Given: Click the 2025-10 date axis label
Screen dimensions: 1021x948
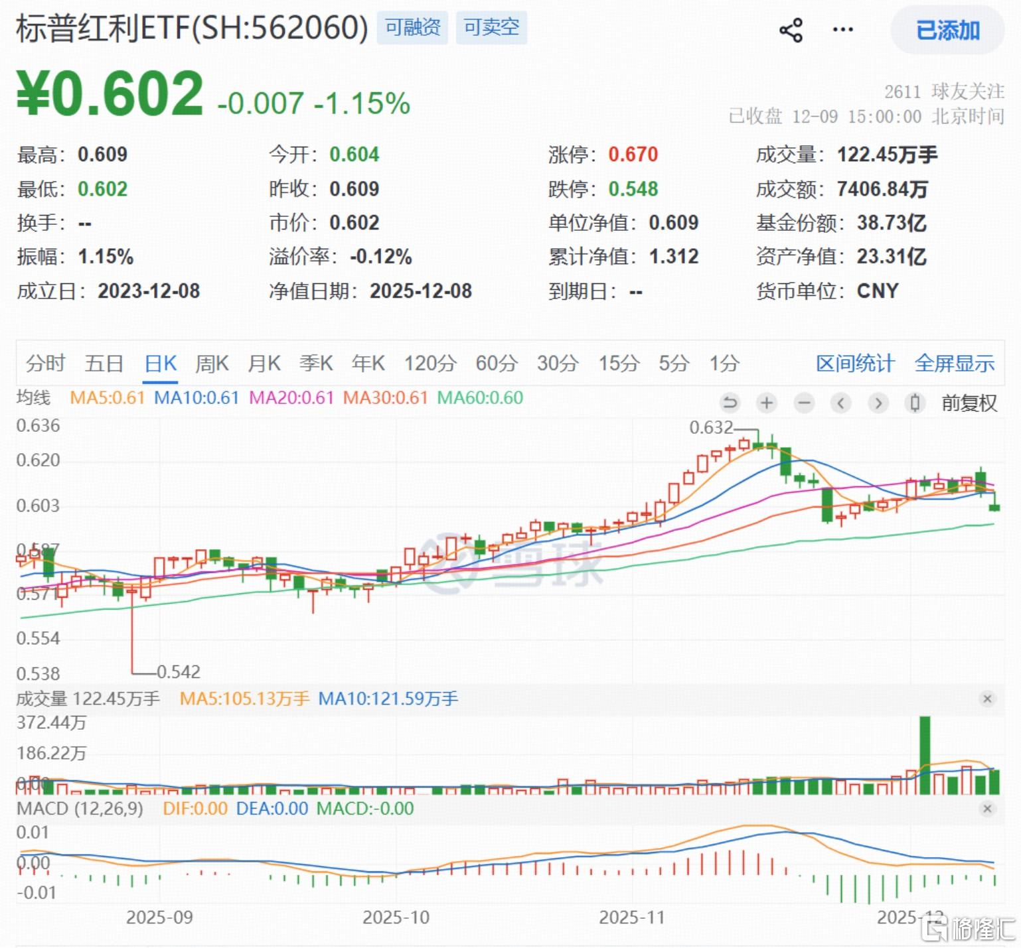Looking at the screenshot, I should point(396,917).
